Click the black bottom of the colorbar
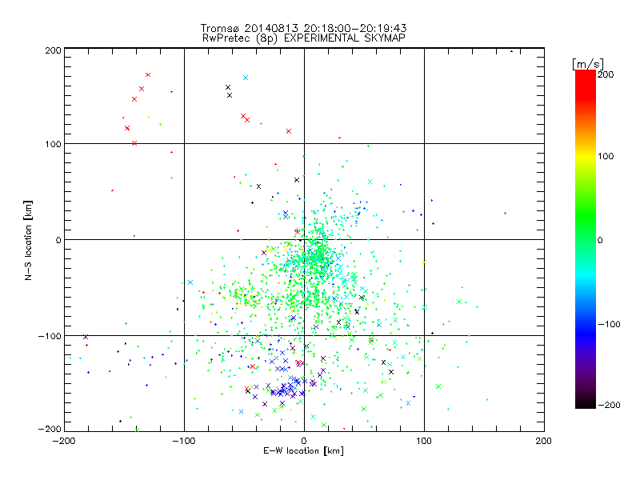Screen dimensions: 640x480 (x=586, y=404)
